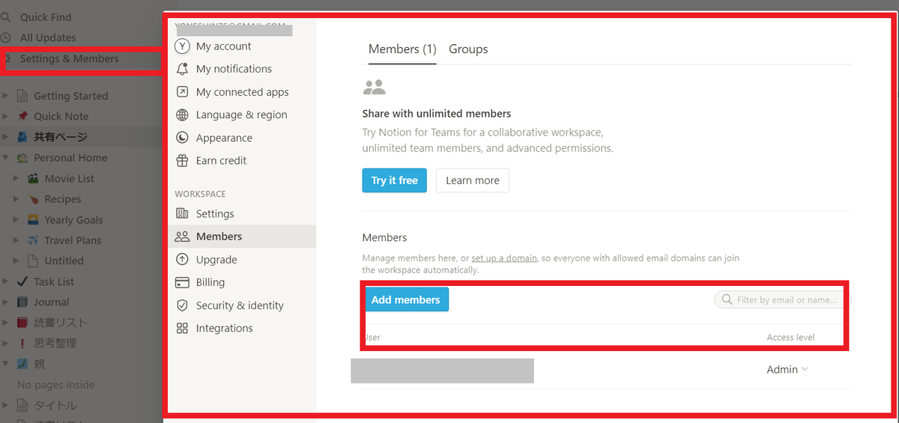
Task: Open the Admin access level dropdown
Action: [787, 370]
